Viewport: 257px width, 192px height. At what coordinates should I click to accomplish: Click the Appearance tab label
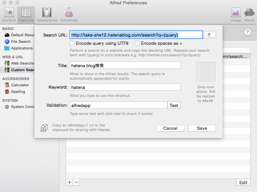point(47,20)
